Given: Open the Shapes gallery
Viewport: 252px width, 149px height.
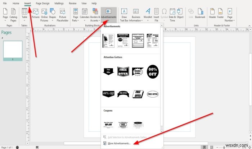Looking at the screenshot, I should (53, 15).
